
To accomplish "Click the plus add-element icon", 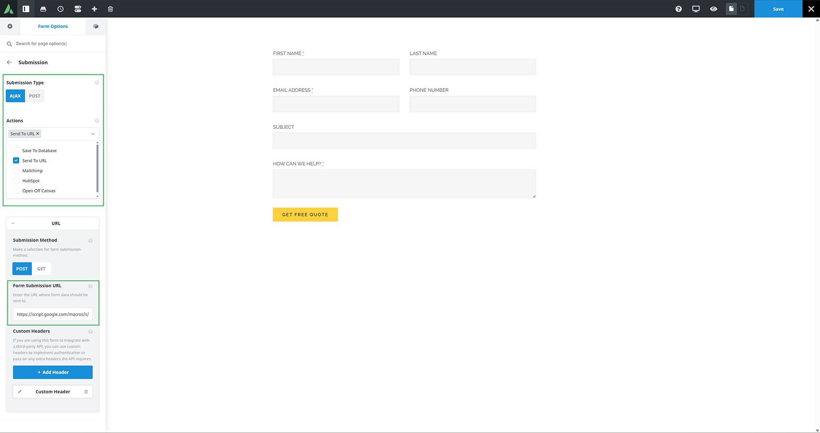I will (94, 9).
